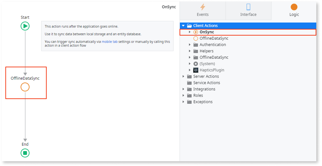322x166 pixels.
Task: Select the Exceptions label
Action: [203, 102]
